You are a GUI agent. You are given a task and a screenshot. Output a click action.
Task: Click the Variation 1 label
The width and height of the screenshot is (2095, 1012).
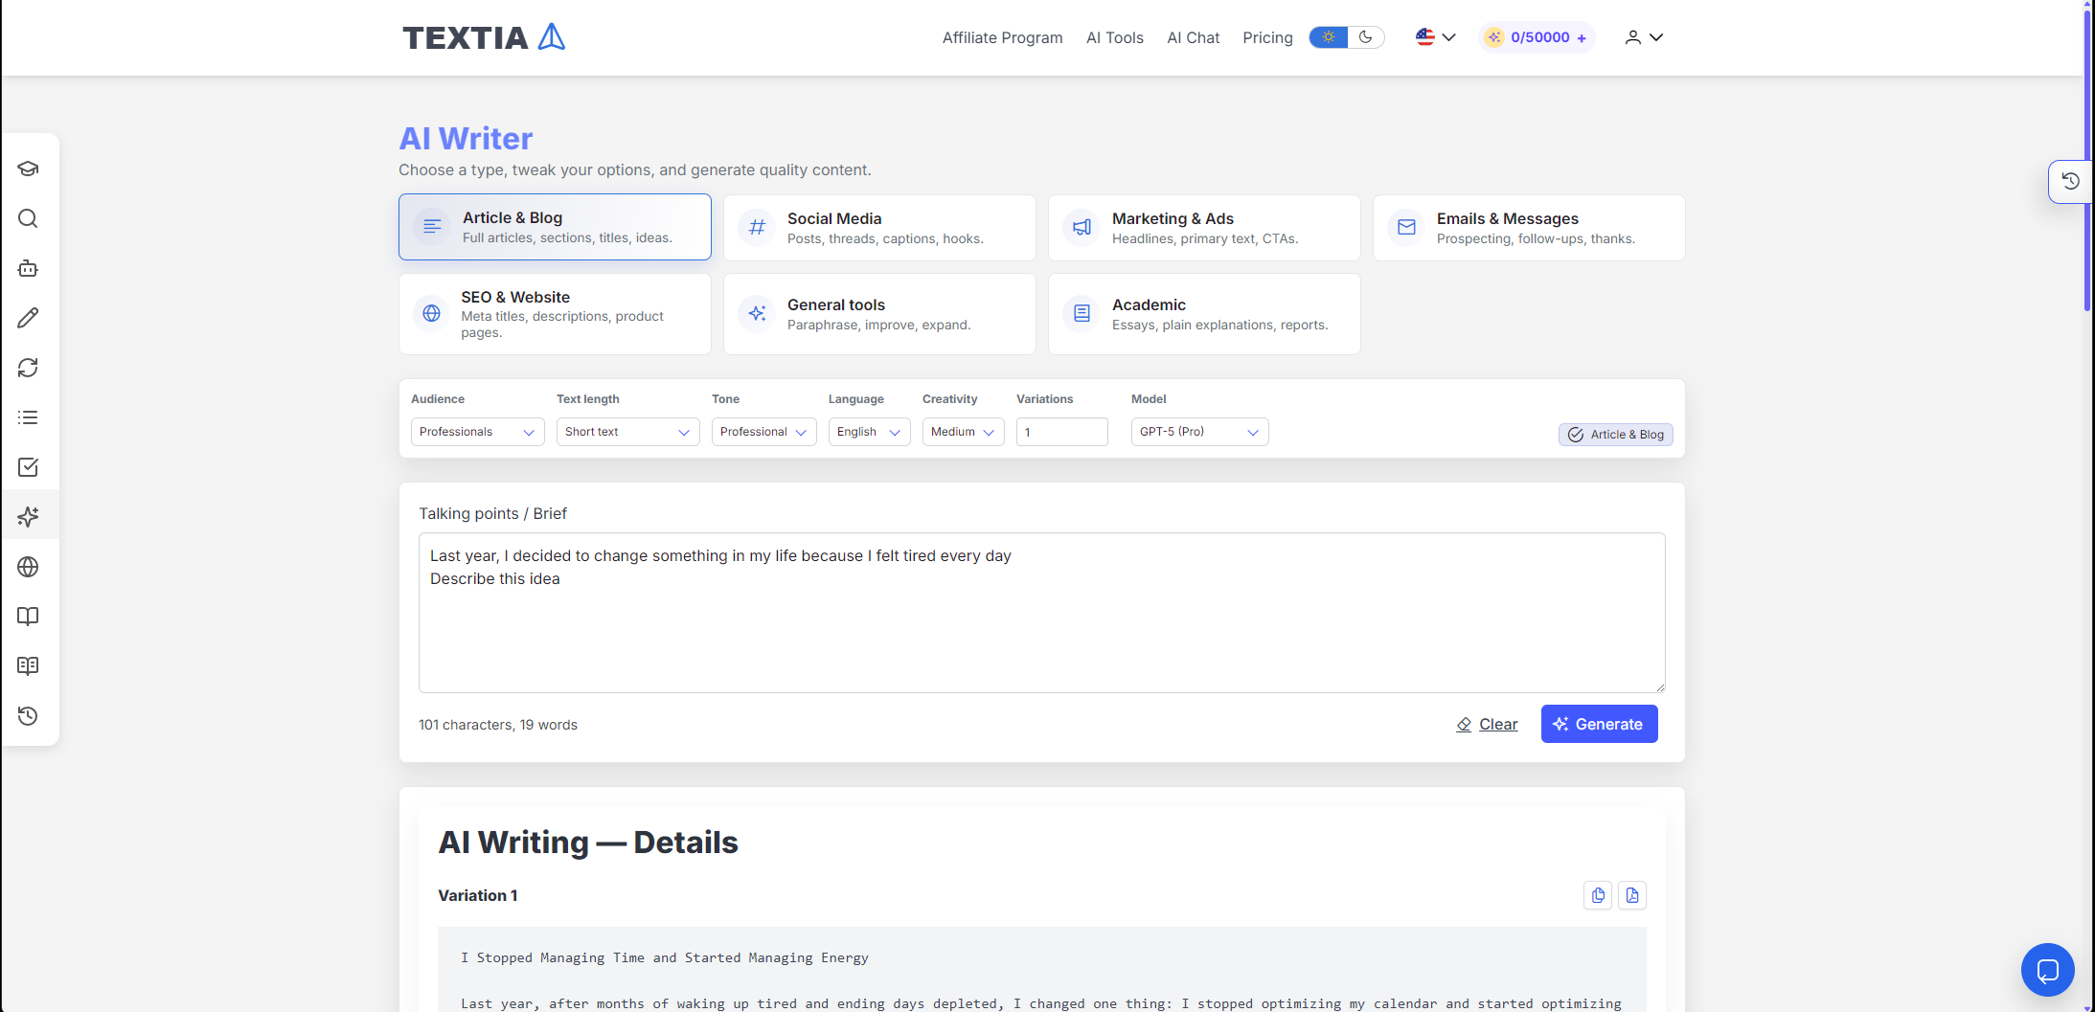coord(478,895)
